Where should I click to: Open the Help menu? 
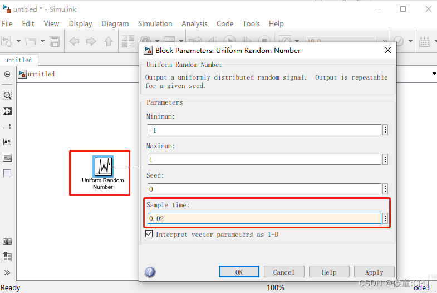coord(276,24)
